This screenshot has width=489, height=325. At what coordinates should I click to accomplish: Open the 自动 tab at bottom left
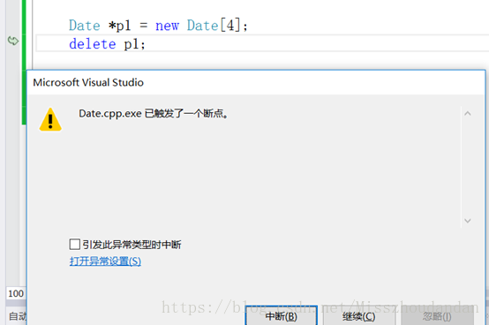coord(17,316)
